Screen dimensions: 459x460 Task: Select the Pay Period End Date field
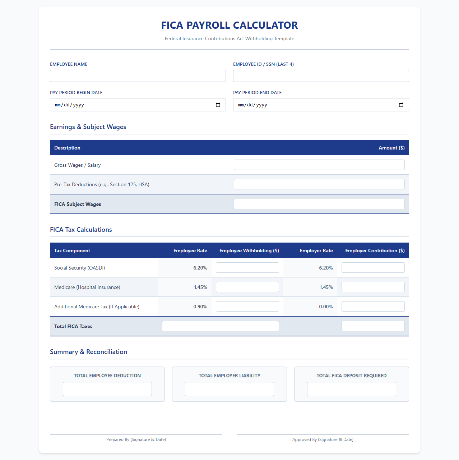click(321, 105)
